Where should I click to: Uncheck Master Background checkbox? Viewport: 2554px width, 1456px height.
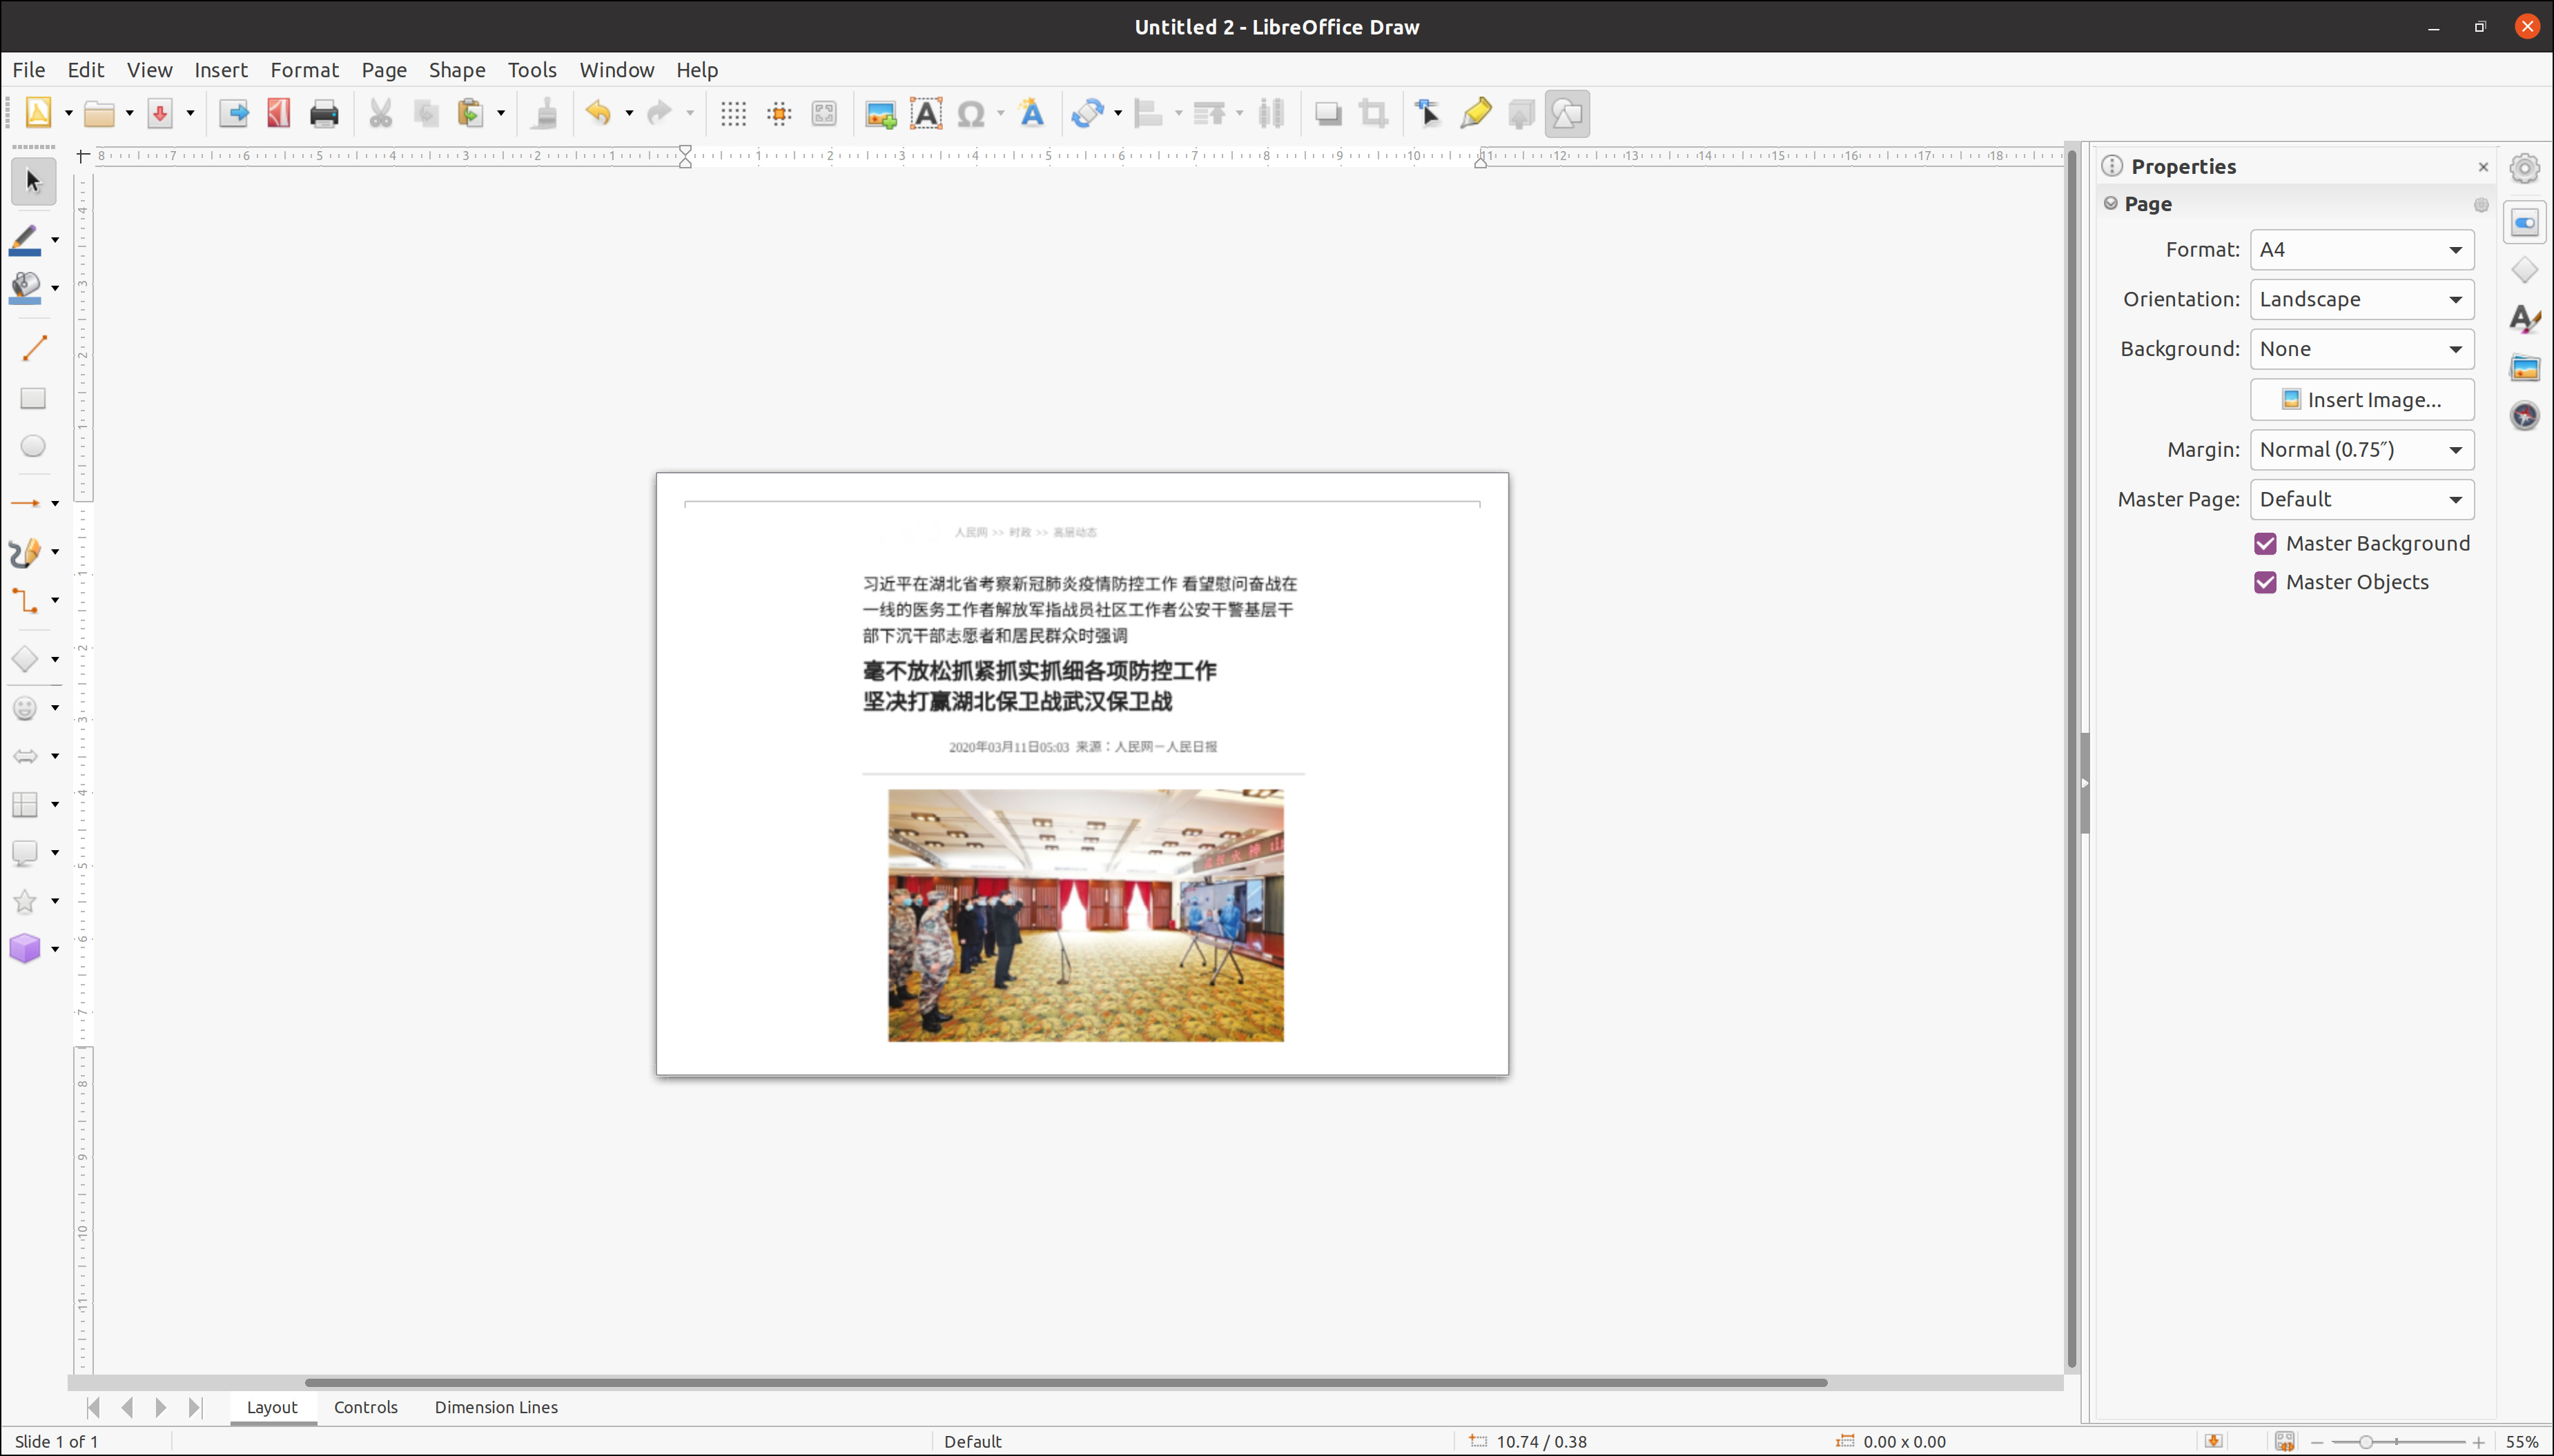(x=2266, y=543)
